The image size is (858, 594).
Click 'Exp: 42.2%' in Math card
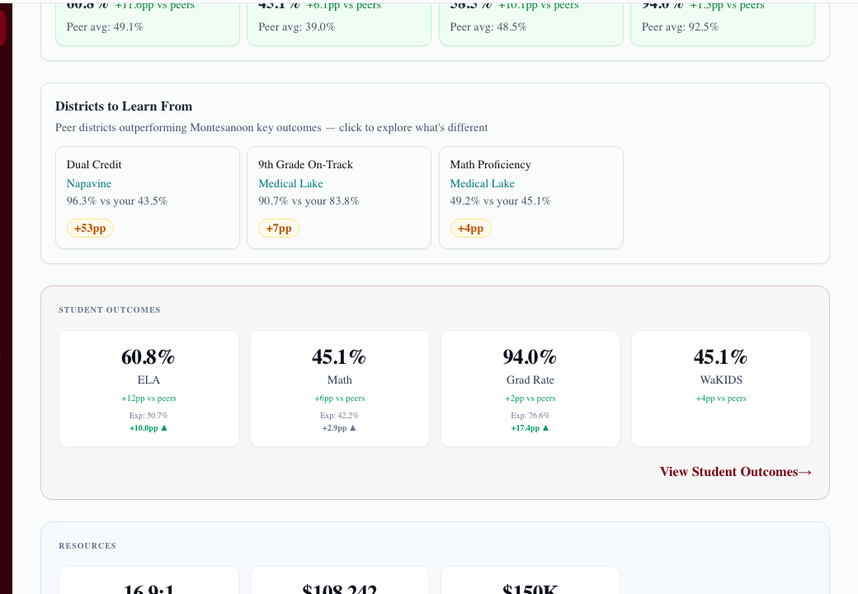pyautogui.click(x=339, y=415)
